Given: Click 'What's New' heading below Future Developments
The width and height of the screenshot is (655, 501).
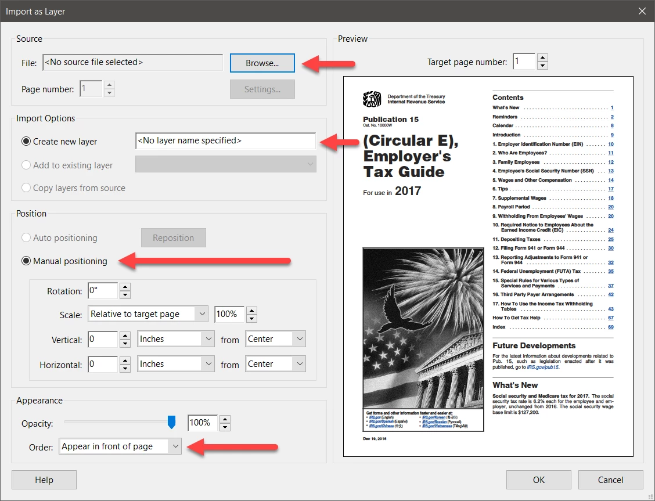Looking at the screenshot, I should click(x=515, y=385).
